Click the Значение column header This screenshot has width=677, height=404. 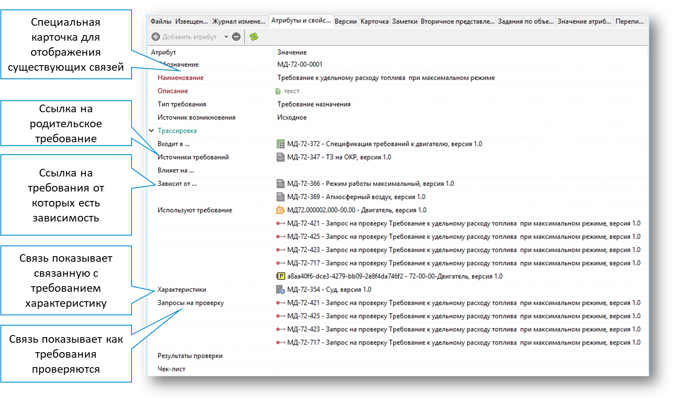coord(292,52)
